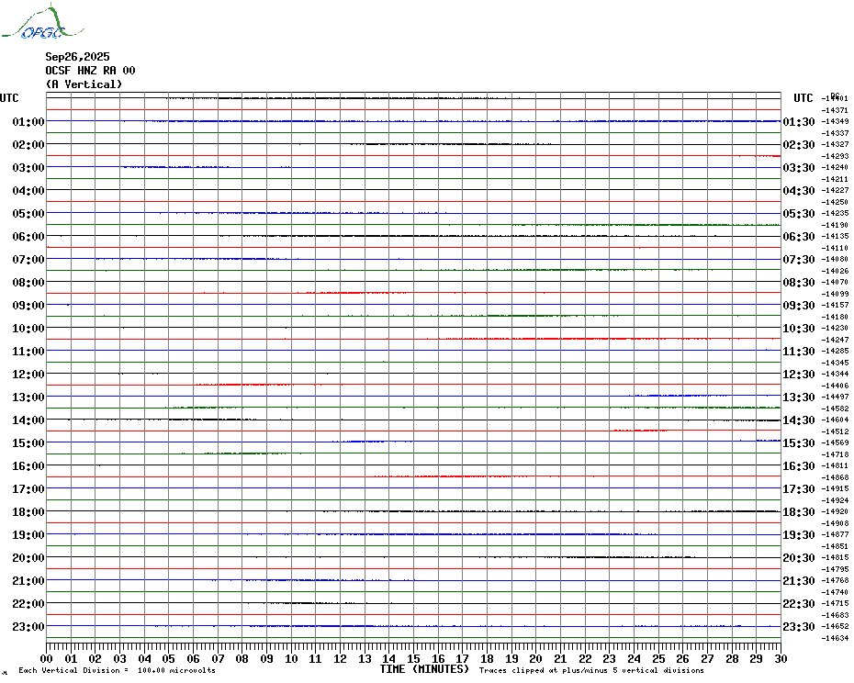Click the 18:00 time label

(x=28, y=512)
